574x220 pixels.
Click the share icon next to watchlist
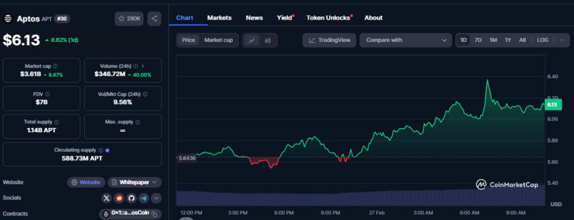pos(154,18)
